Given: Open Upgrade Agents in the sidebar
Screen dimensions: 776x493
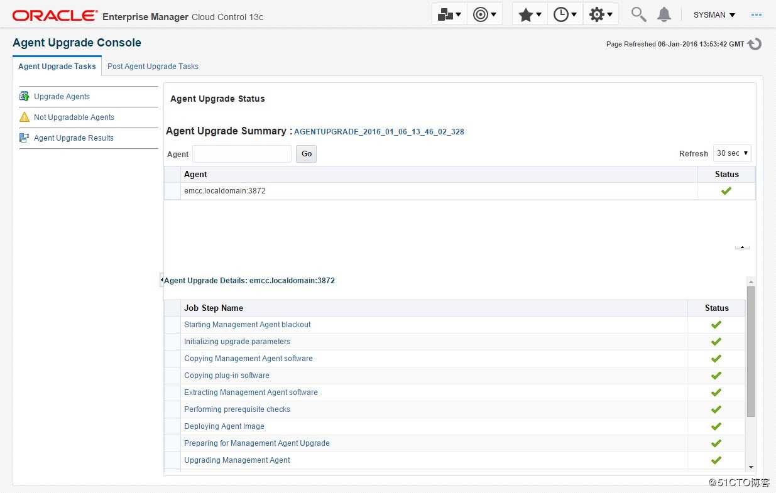Looking at the screenshot, I should coord(62,97).
